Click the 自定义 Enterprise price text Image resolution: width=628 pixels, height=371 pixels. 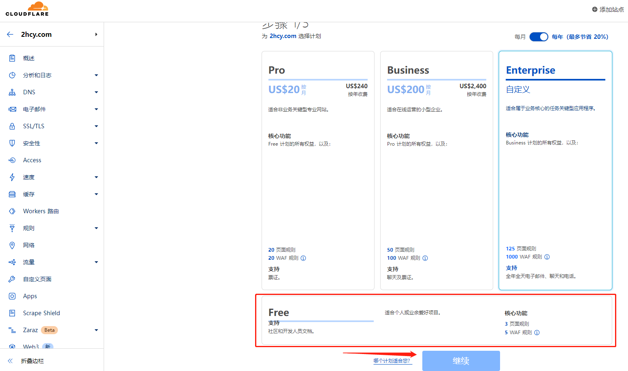(x=518, y=89)
